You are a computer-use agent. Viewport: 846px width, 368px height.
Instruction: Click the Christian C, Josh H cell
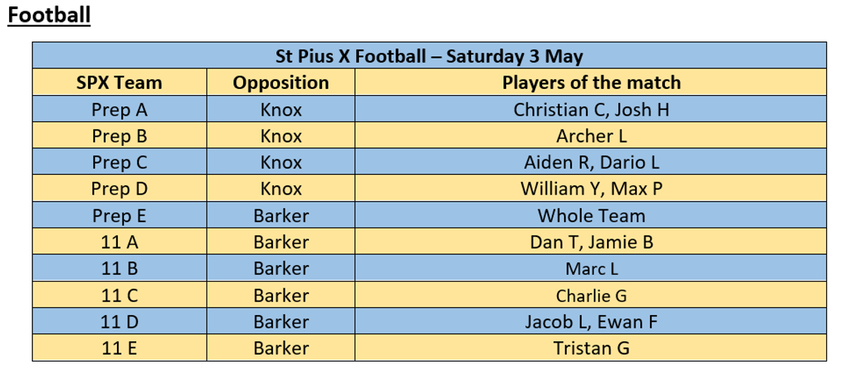pyautogui.click(x=591, y=109)
